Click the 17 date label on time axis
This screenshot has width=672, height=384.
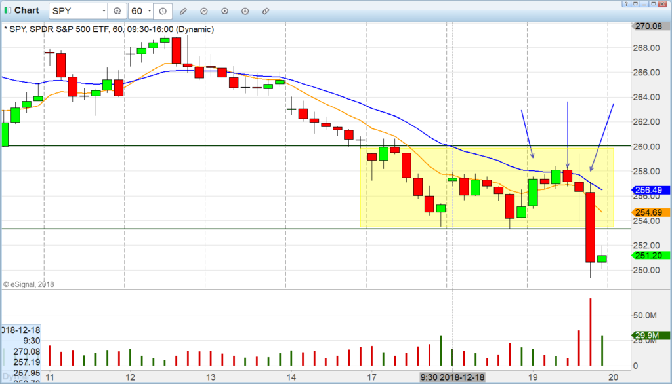point(371,377)
